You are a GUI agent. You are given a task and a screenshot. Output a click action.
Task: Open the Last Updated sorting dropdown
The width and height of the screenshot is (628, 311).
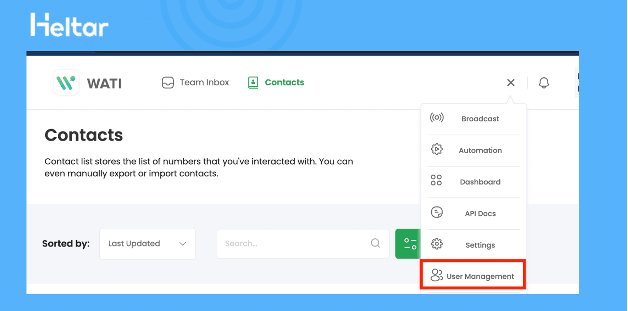pyautogui.click(x=147, y=244)
